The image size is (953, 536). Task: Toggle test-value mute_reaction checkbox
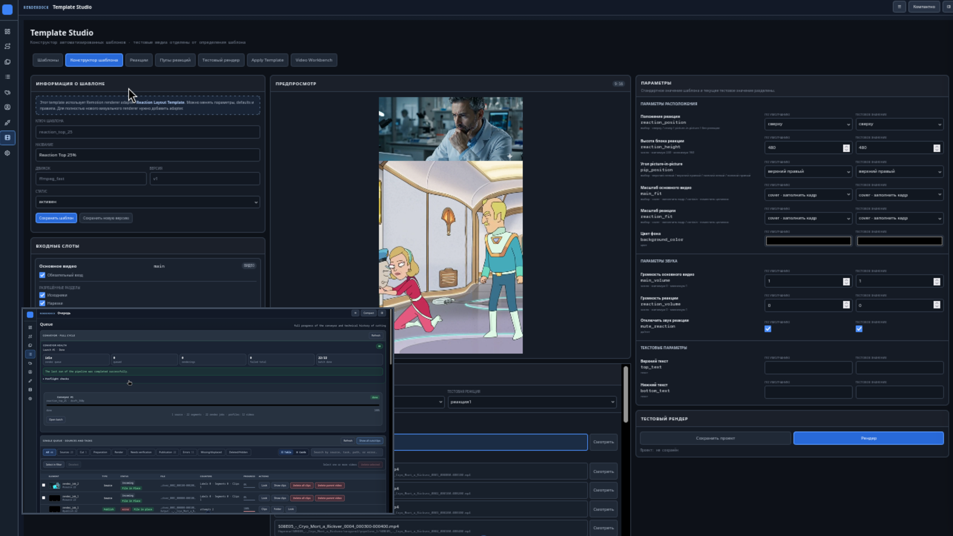point(859,329)
